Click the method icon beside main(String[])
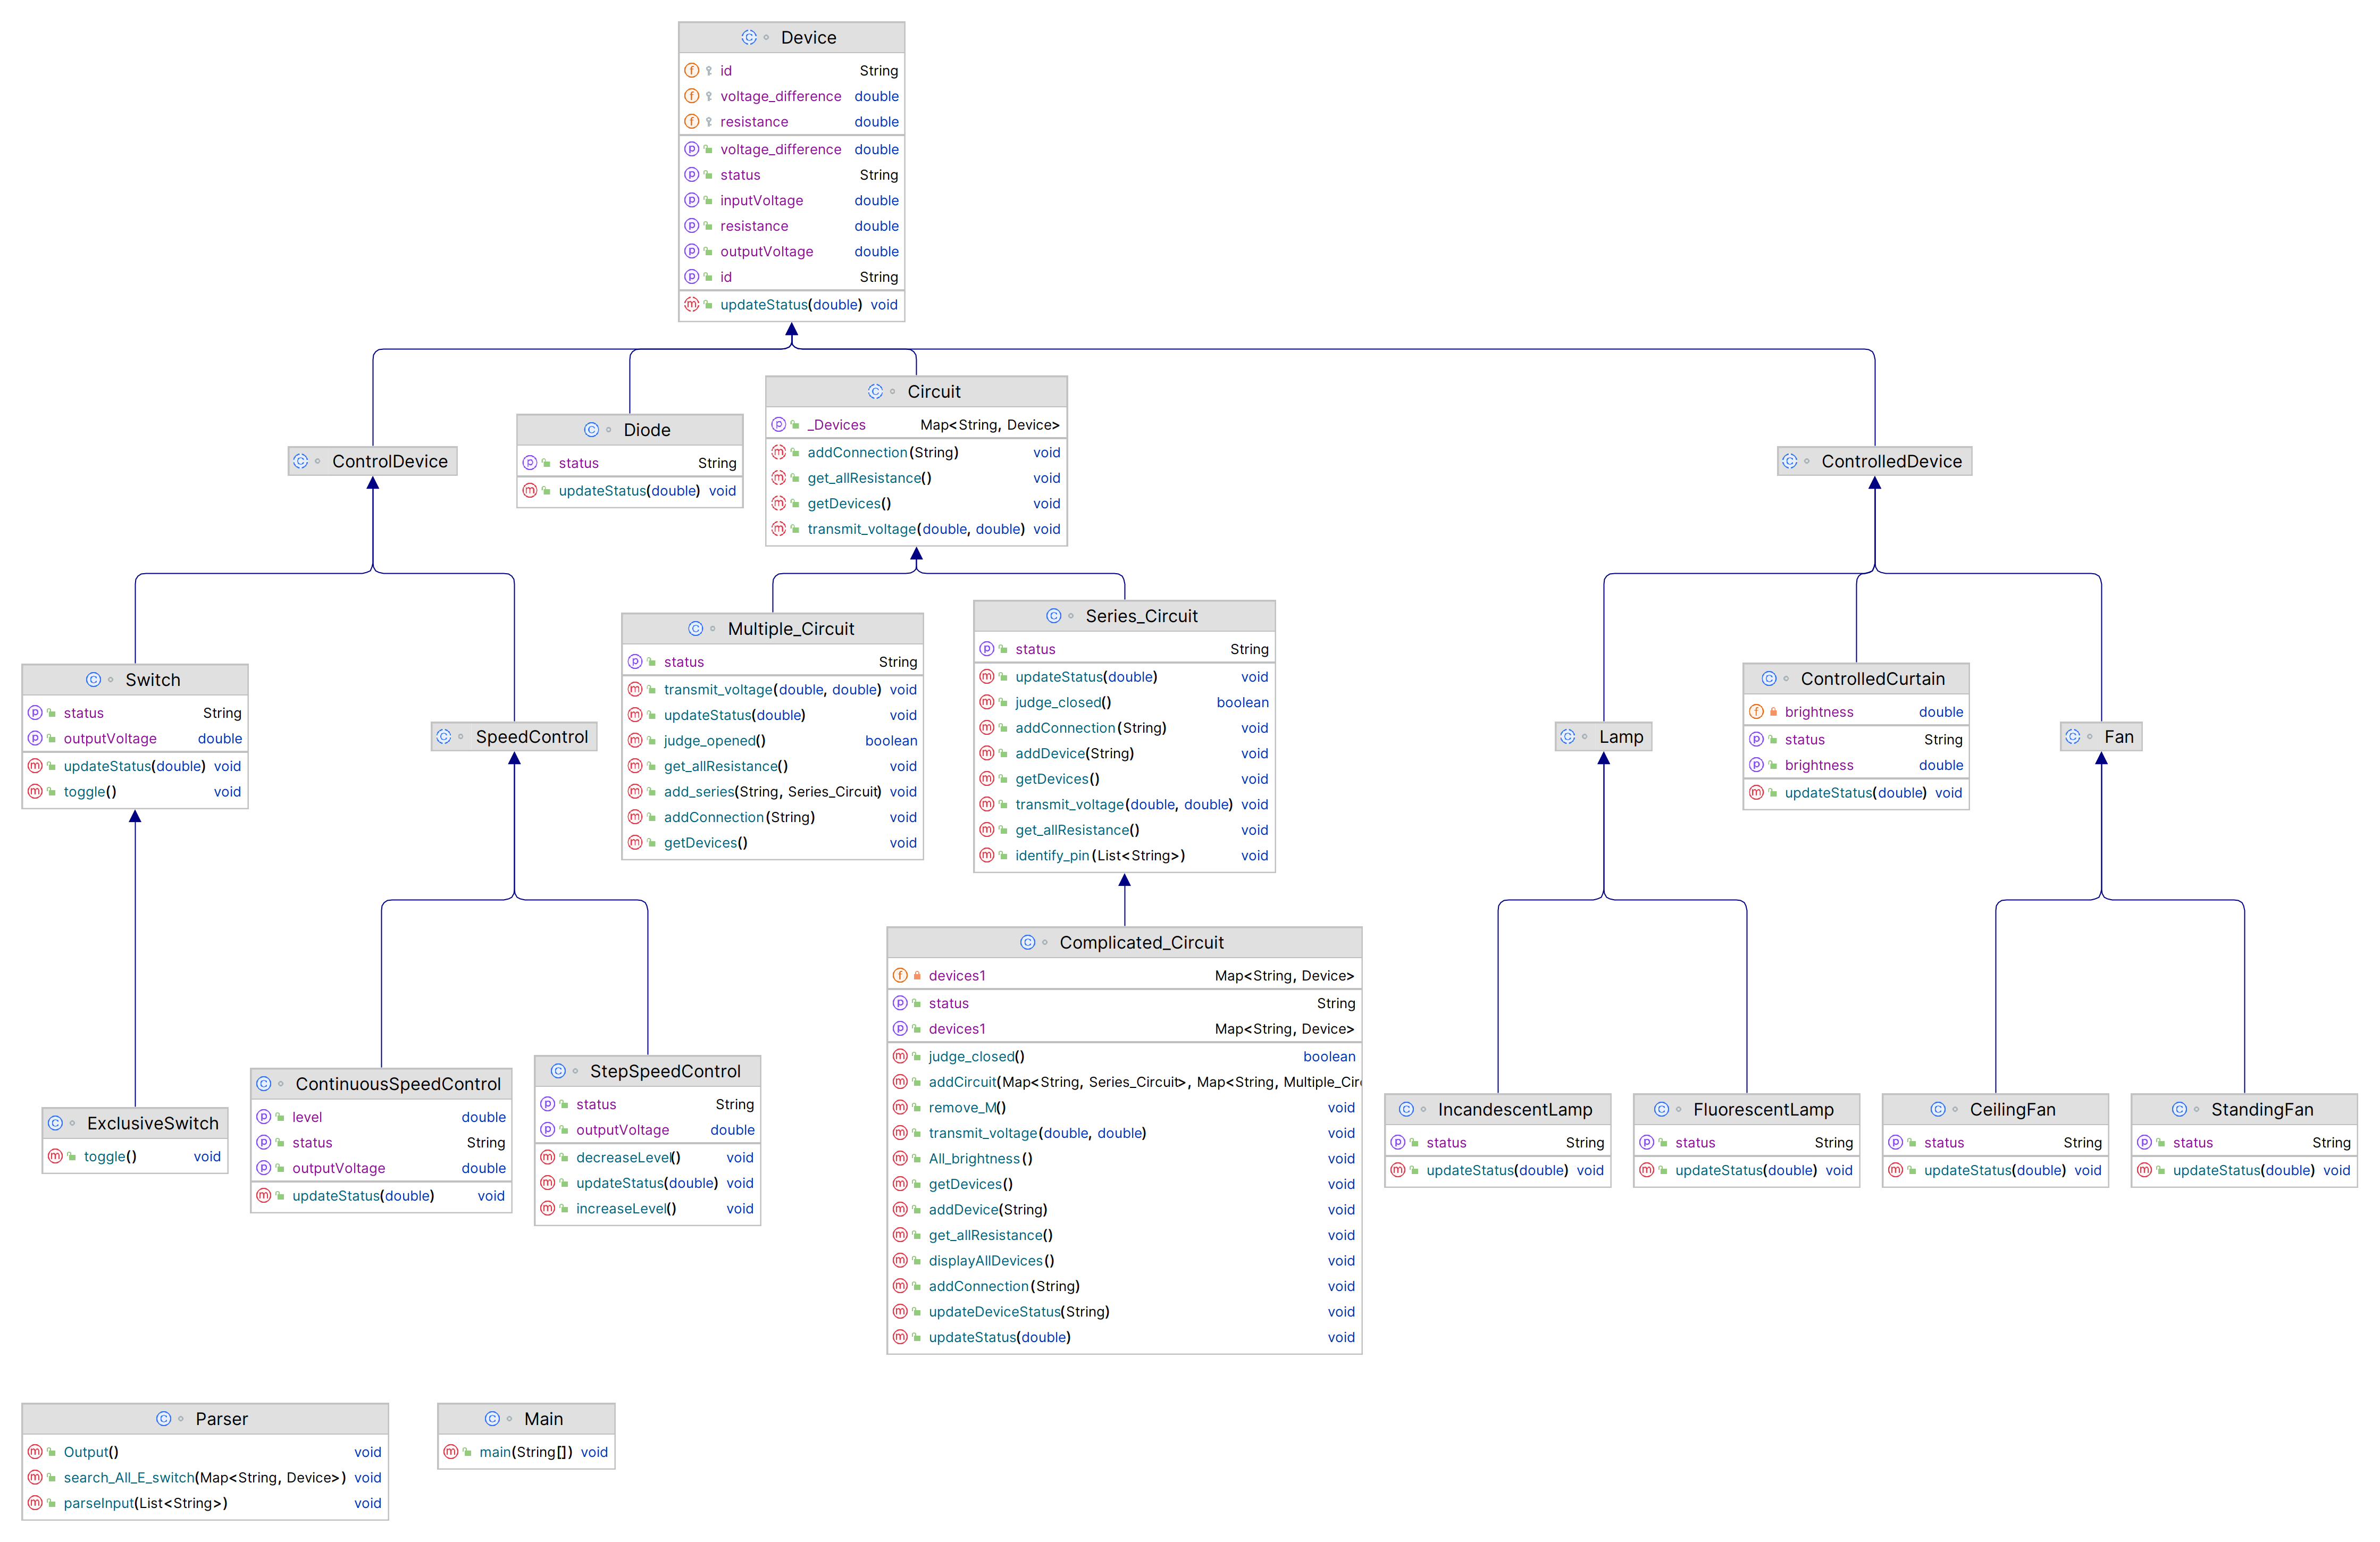 tap(451, 1451)
